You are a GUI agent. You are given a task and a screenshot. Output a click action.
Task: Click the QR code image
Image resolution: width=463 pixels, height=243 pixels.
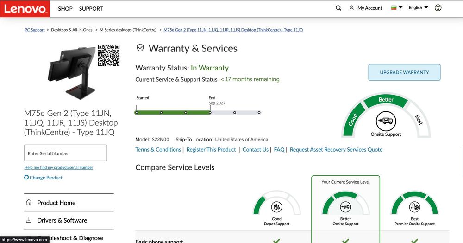109,55
